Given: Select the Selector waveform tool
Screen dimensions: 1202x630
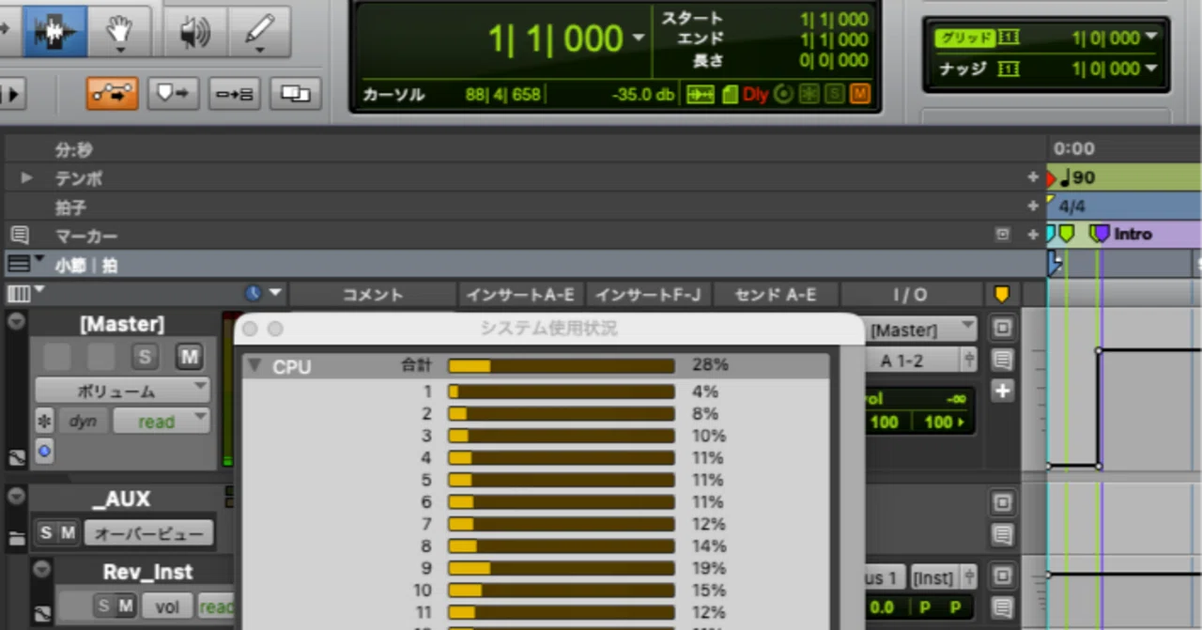Looking at the screenshot, I should [54, 31].
